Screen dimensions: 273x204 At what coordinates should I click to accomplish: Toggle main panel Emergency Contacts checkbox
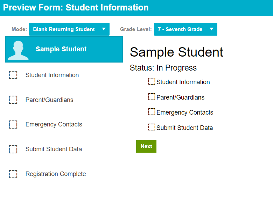point(152,112)
